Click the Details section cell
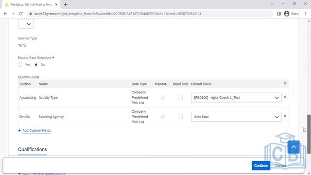311x175 pixels. 25,117
